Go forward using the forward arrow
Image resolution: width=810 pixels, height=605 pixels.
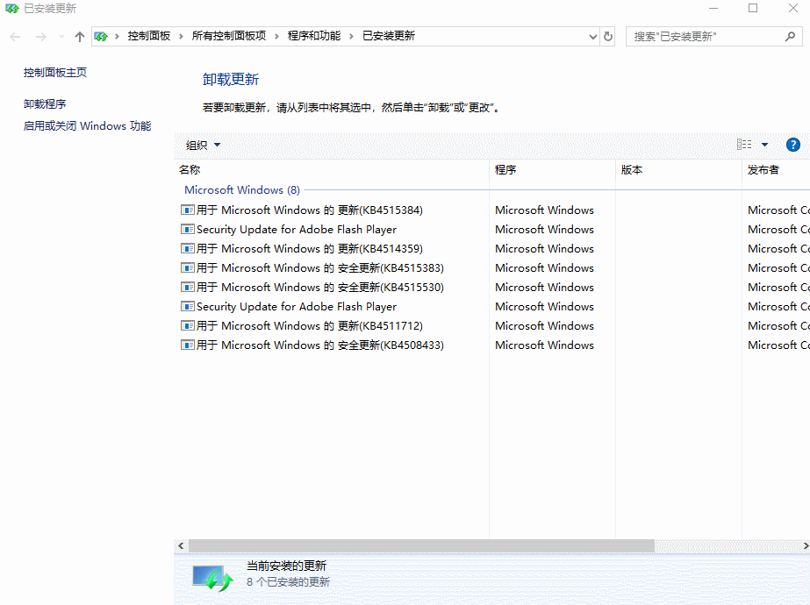click(x=41, y=37)
